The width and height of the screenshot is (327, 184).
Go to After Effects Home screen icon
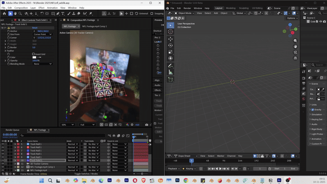[4, 13]
